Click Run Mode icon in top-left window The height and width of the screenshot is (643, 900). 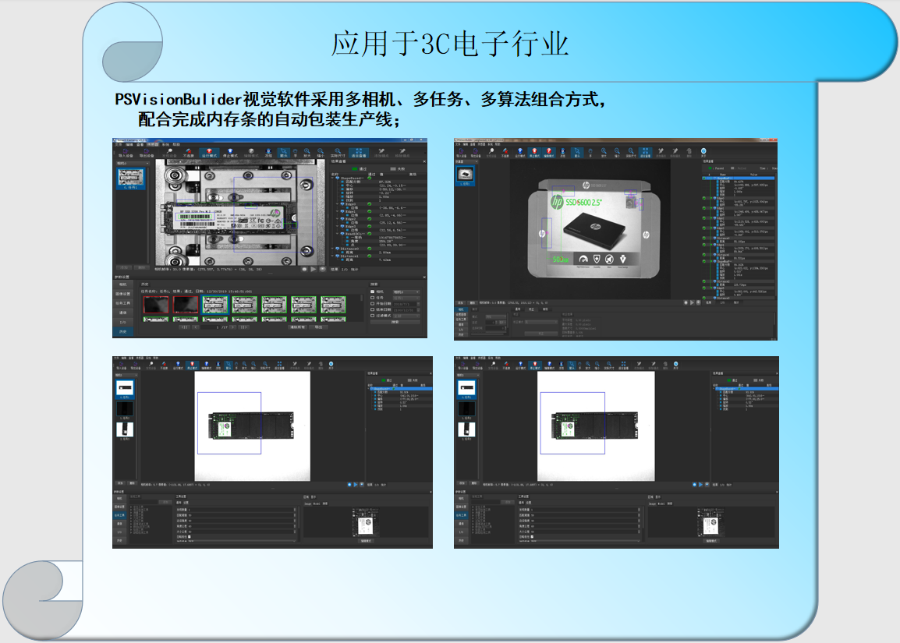(209, 153)
